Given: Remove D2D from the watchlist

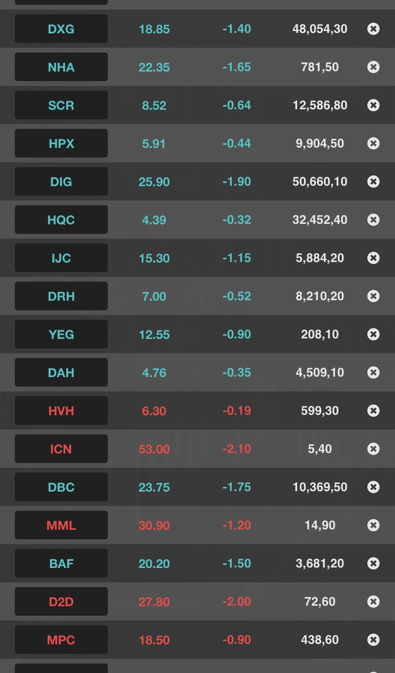Looking at the screenshot, I should [x=374, y=602].
